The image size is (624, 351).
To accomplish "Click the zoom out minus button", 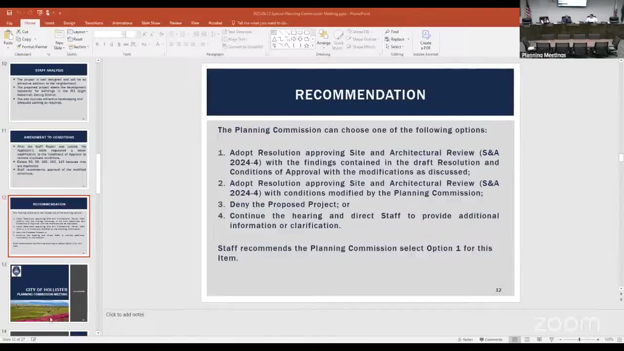I will tap(561, 339).
